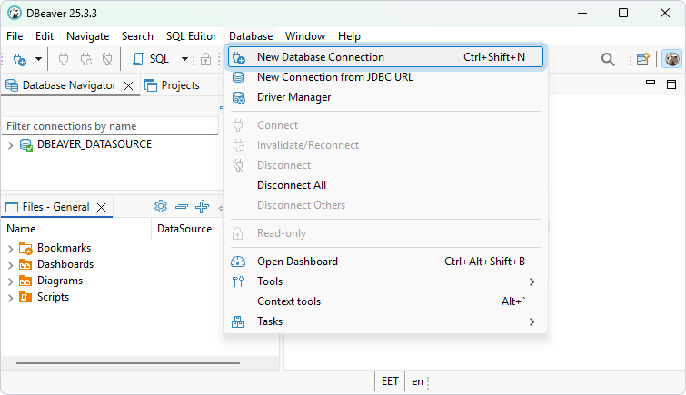686x395 pixels.
Task: Open the Navigate menu
Action: (88, 36)
